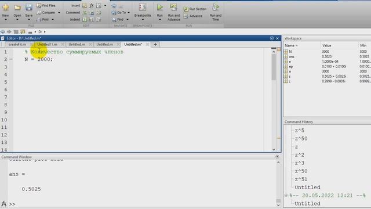Expand the arrow after the D: path
Image resolution: width=371 pixels, height=209 pixels.
[45, 32]
